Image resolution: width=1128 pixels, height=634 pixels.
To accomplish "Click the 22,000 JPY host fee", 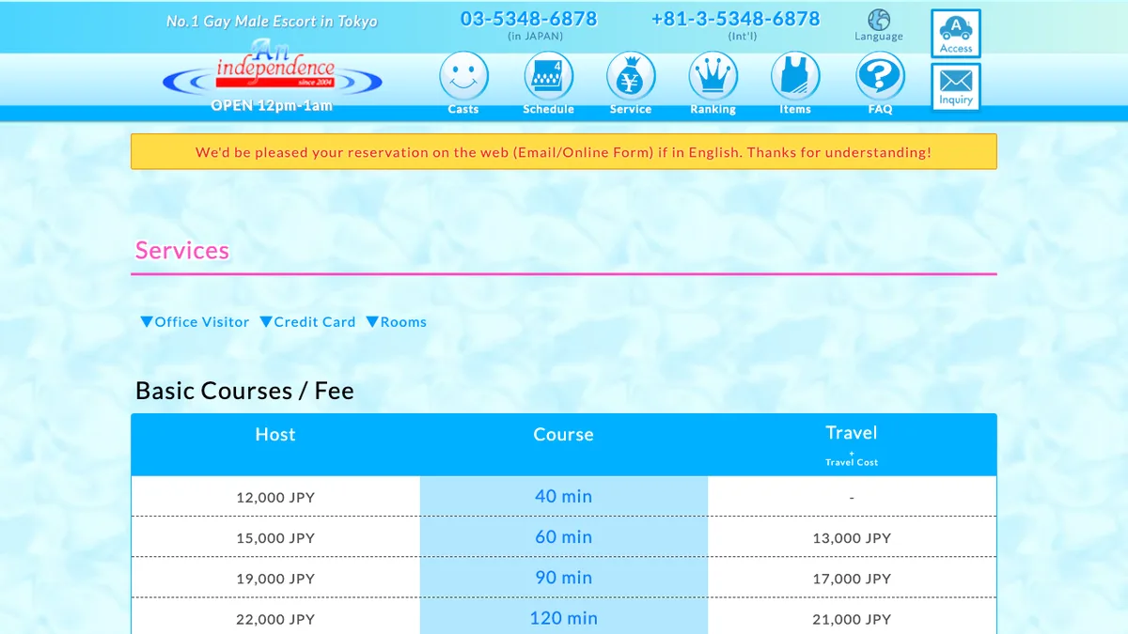I will coord(275,619).
